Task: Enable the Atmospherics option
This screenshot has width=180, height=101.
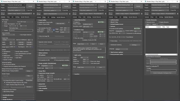Action: (x=3, y=52)
